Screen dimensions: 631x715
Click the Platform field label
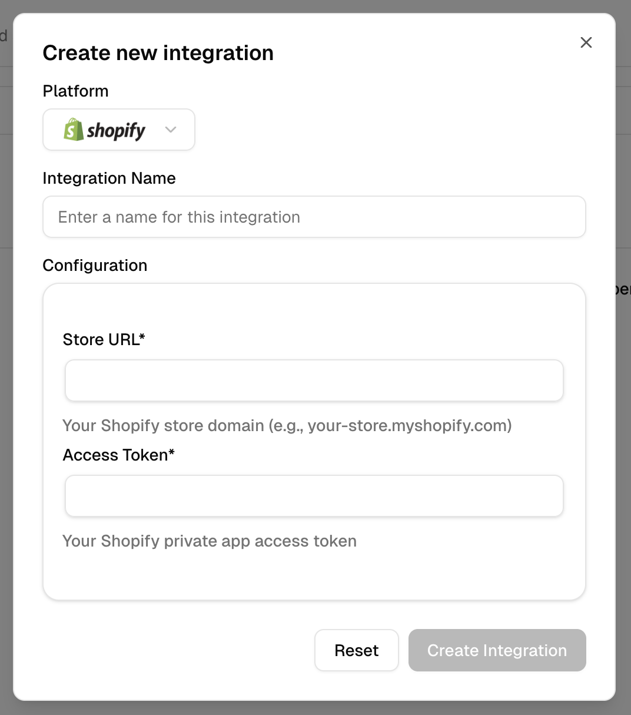tap(75, 91)
